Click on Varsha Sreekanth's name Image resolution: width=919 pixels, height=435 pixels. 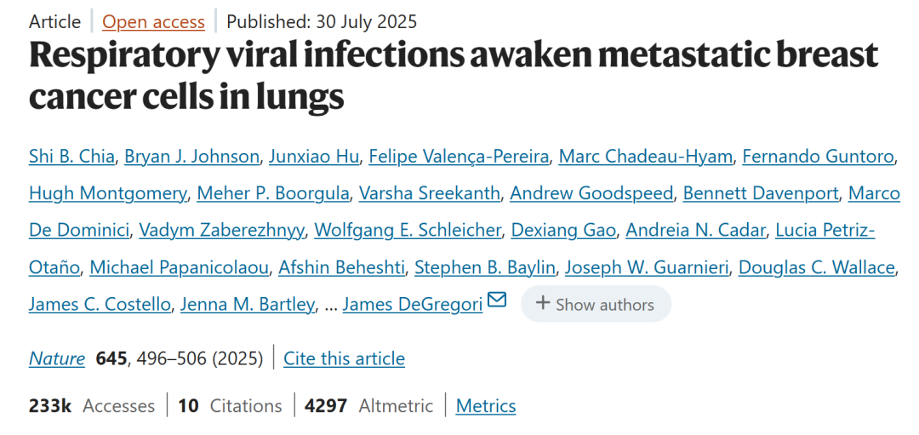click(429, 193)
